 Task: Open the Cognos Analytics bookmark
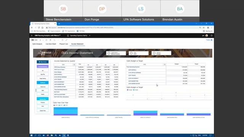click(54, 31)
